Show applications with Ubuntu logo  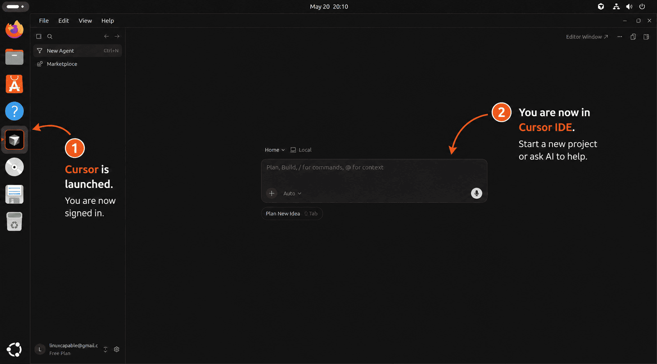pyautogui.click(x=14, y=350)
